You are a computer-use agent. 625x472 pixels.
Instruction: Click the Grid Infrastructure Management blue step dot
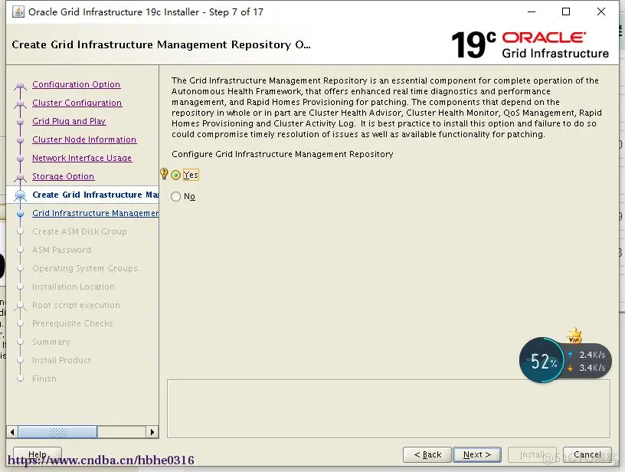[21, 214]
